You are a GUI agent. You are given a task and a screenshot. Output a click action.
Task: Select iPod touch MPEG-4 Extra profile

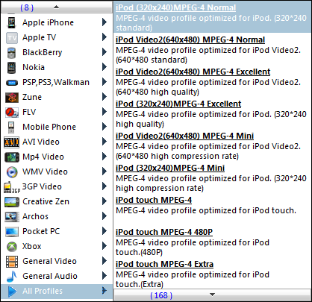211,274
